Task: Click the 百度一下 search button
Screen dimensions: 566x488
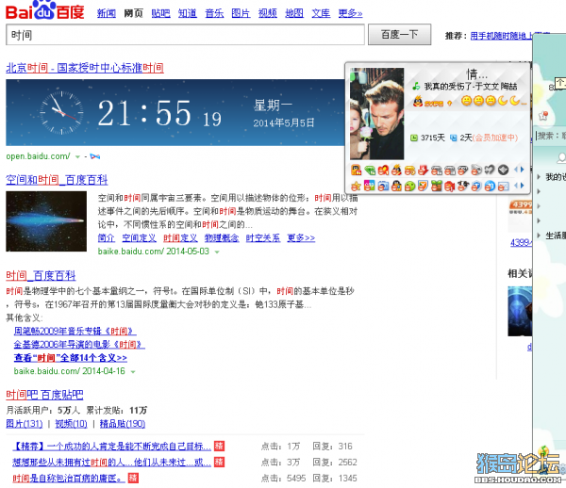Action: pyautogui.click(x=400, y=35)
